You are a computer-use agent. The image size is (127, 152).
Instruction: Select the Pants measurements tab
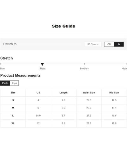click(5, 83)
